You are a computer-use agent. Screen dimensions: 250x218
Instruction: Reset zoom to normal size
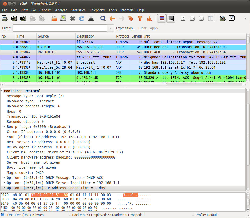coord(201,18)
